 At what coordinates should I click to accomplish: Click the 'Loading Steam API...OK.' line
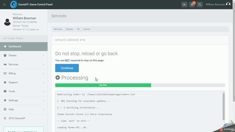click(72, 127)
